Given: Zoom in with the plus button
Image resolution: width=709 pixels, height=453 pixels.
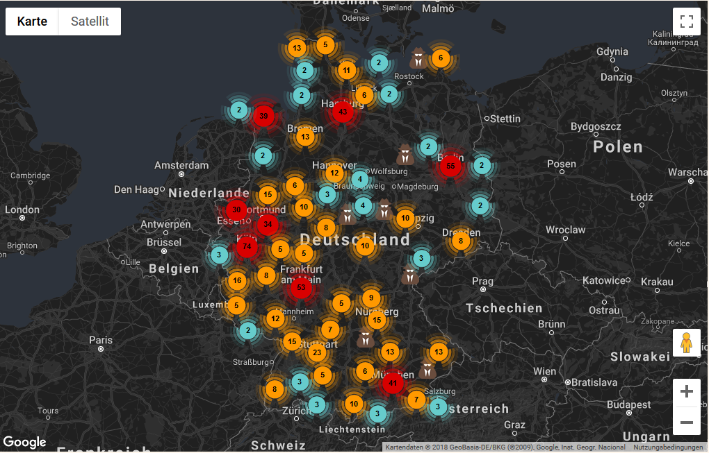Looking at the screenshot, I should 686,392.
